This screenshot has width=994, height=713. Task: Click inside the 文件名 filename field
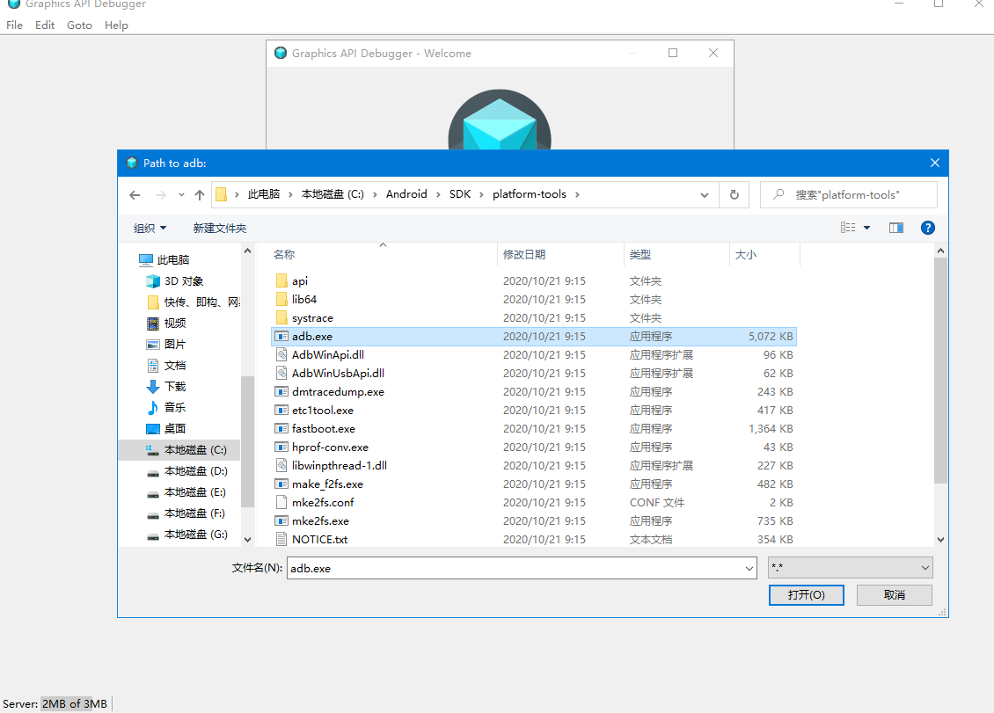(519, 568)
